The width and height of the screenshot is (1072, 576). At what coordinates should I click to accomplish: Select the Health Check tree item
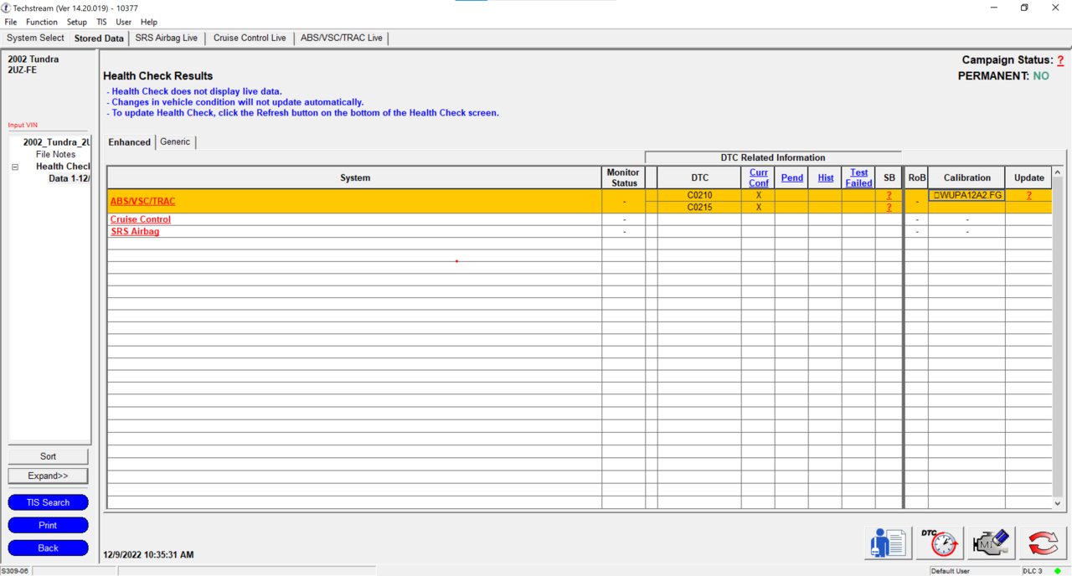pyautogui.click(x=63, y=167)
